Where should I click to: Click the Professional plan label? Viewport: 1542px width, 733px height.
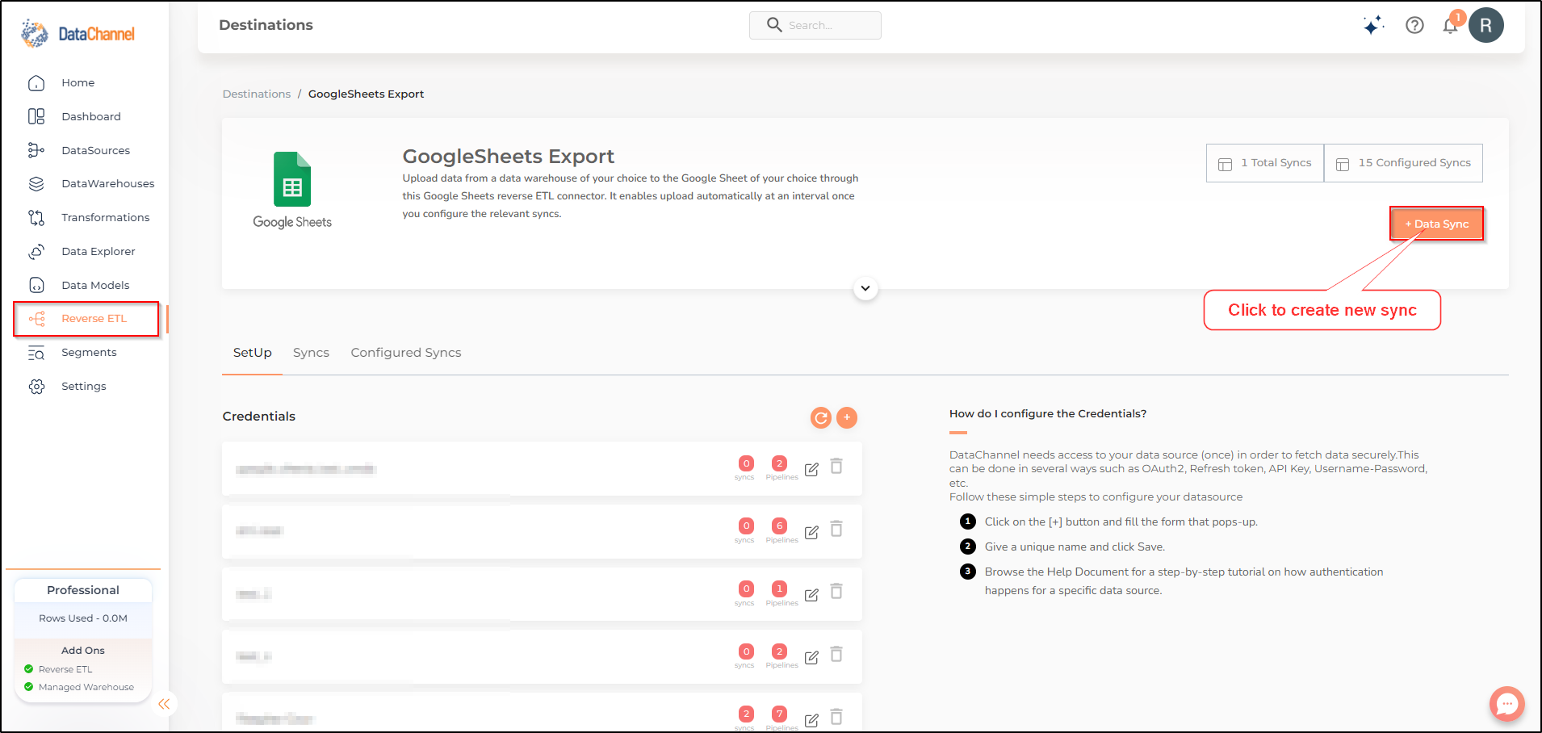click(83, 590)
